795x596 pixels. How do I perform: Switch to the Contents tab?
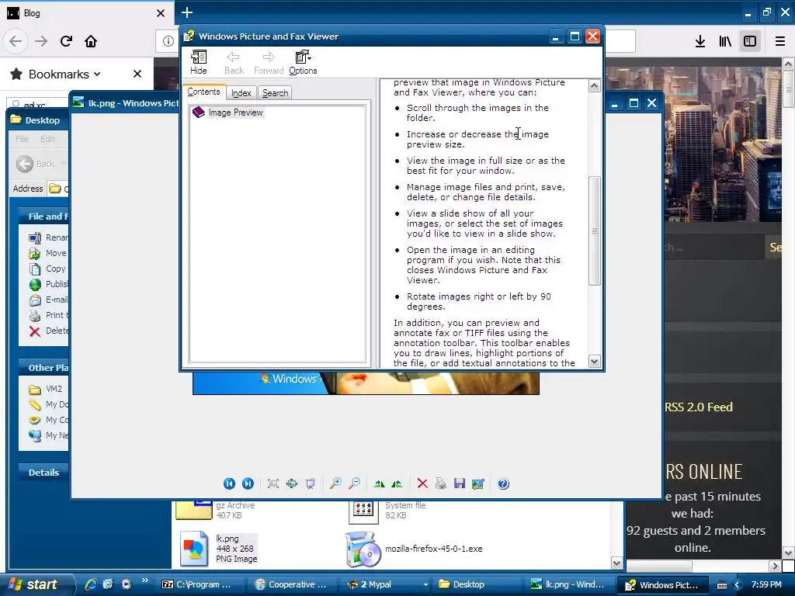tap(203, 92)
